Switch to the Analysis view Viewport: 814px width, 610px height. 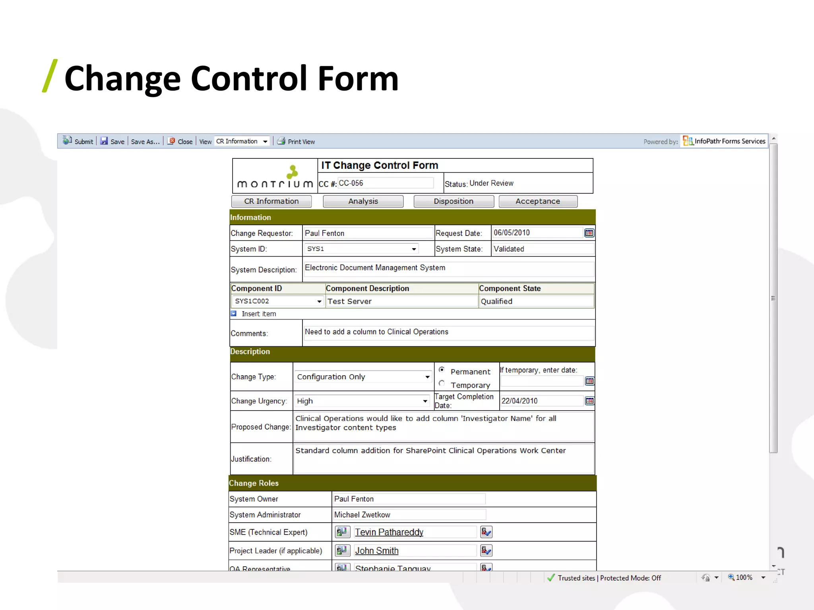pos(363,201)
